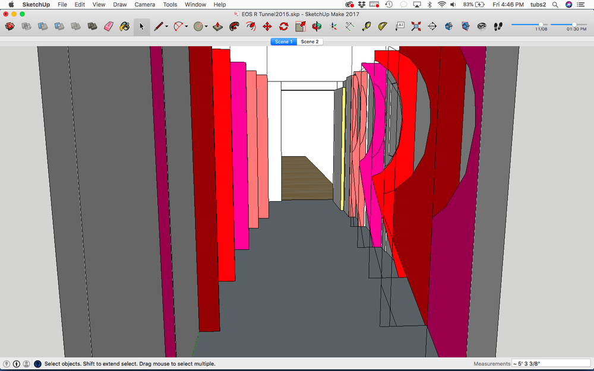Choose the Rotate tool

284,27
